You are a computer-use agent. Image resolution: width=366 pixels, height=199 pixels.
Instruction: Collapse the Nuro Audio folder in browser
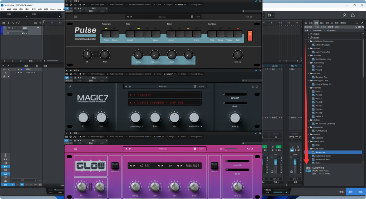pyautogui.click(x=309, y=149)
